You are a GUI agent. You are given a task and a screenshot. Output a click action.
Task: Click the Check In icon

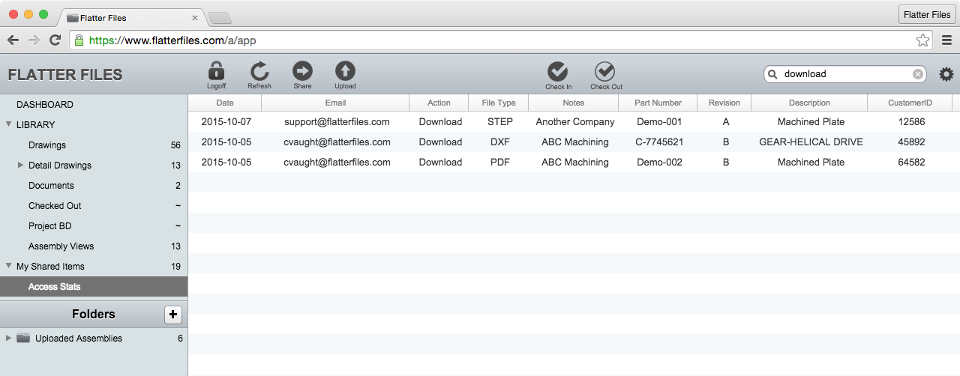557,71
